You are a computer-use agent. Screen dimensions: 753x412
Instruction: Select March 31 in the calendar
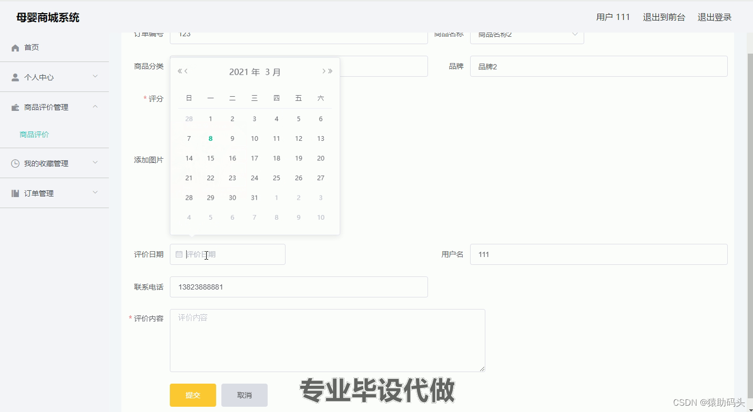[x=255, y=198]
